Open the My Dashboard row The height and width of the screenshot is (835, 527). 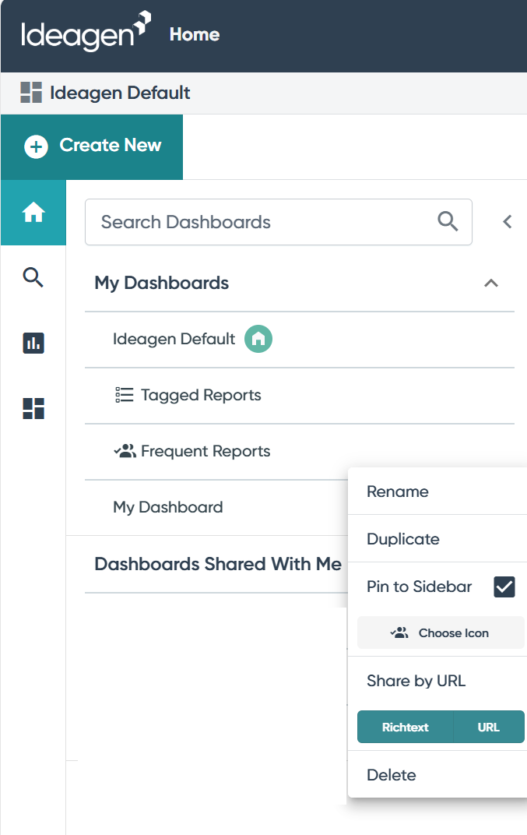[x=216, y=508]
